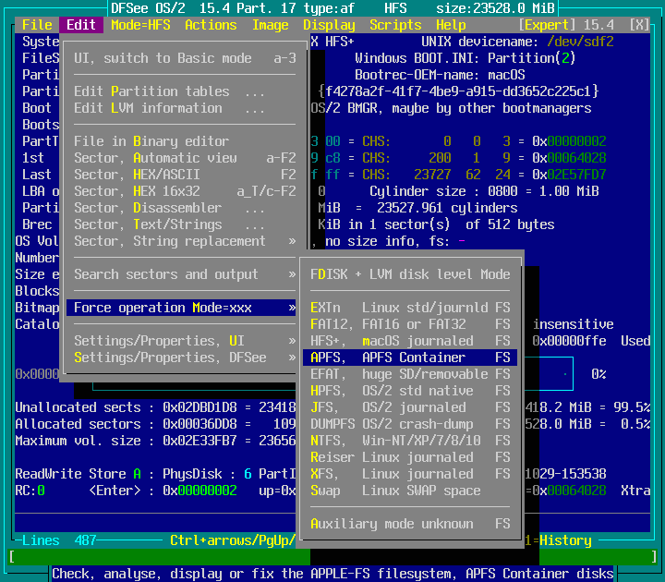The width and height of the screenshot is (665, 582).
Task: Click the Ctrl+arrows/PgUp hint text
Action: [x=233, y=540]
